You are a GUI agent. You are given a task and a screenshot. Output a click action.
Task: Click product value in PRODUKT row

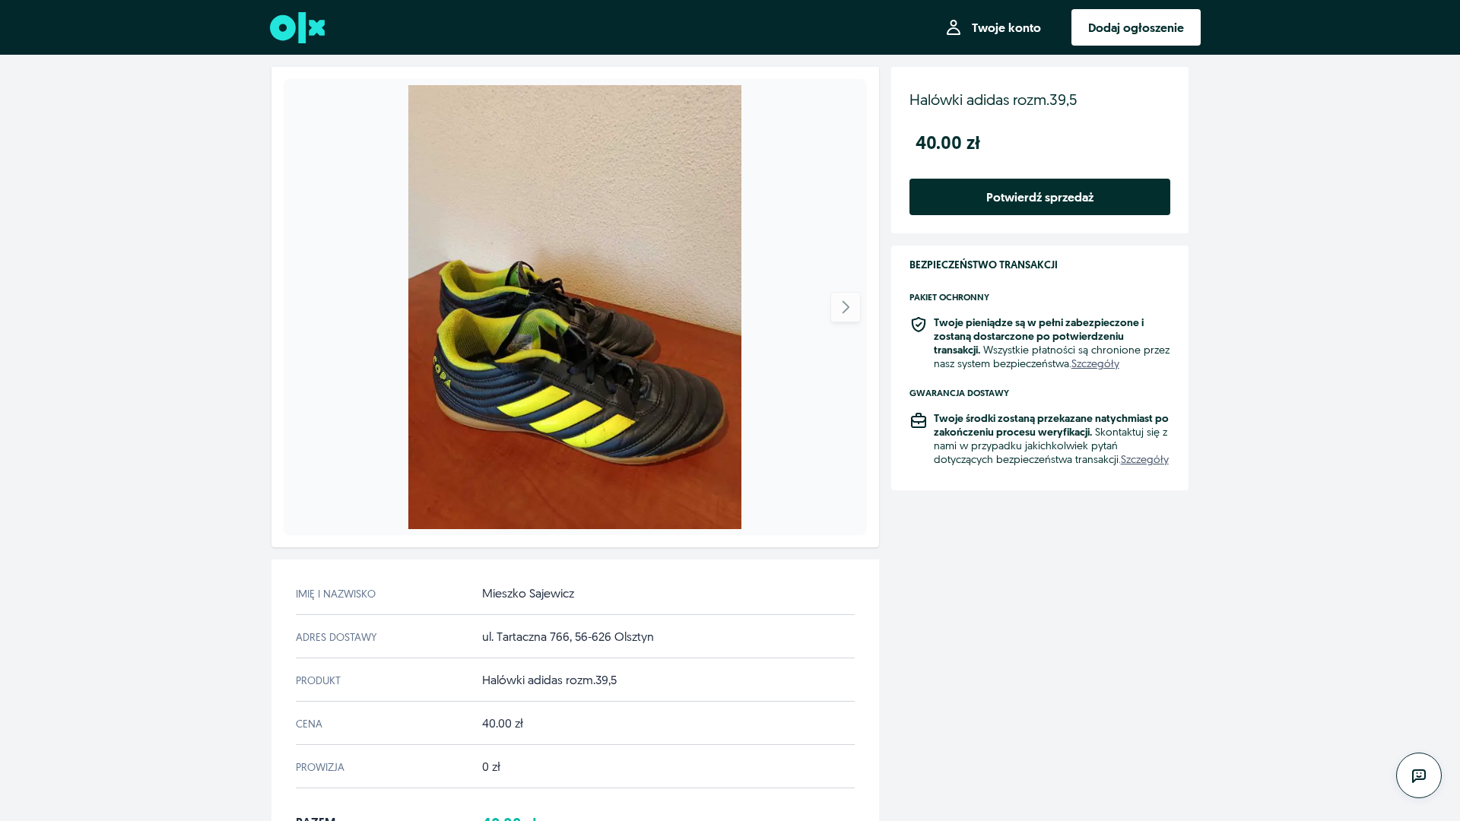click(x=549, y=680)
